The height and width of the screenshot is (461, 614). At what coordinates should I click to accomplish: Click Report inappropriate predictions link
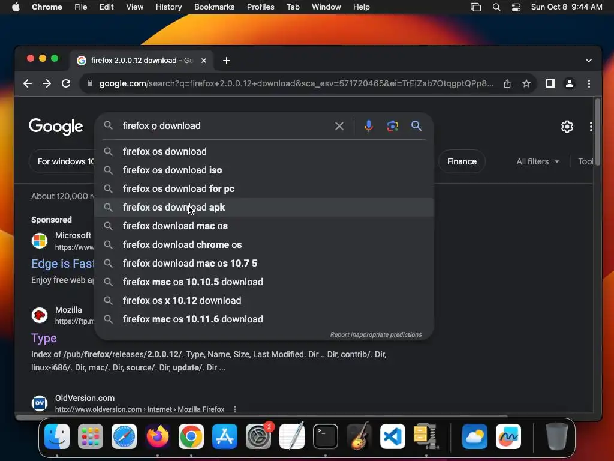click(376, 334)
